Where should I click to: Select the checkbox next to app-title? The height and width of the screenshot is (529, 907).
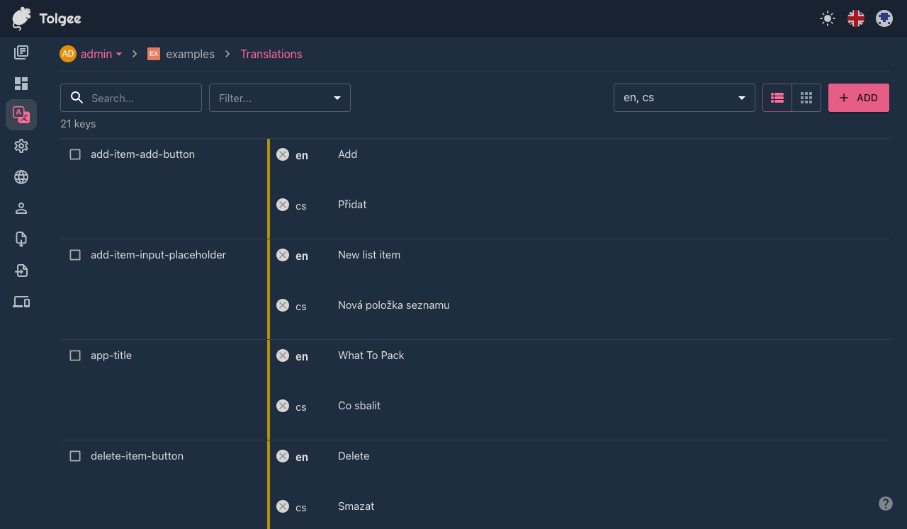click(75, 355)
